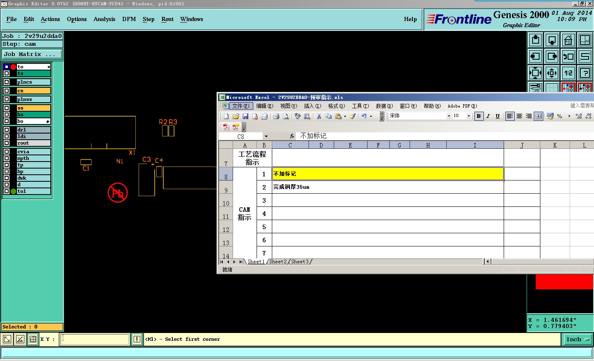
Task: Click the Merge and Center icon
Action: [x=538, y=116]
